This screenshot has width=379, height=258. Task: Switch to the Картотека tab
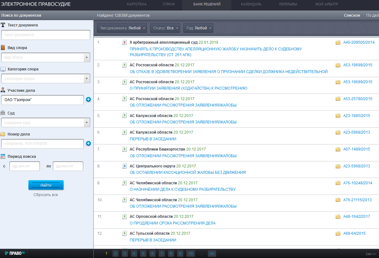click(136, 4)
